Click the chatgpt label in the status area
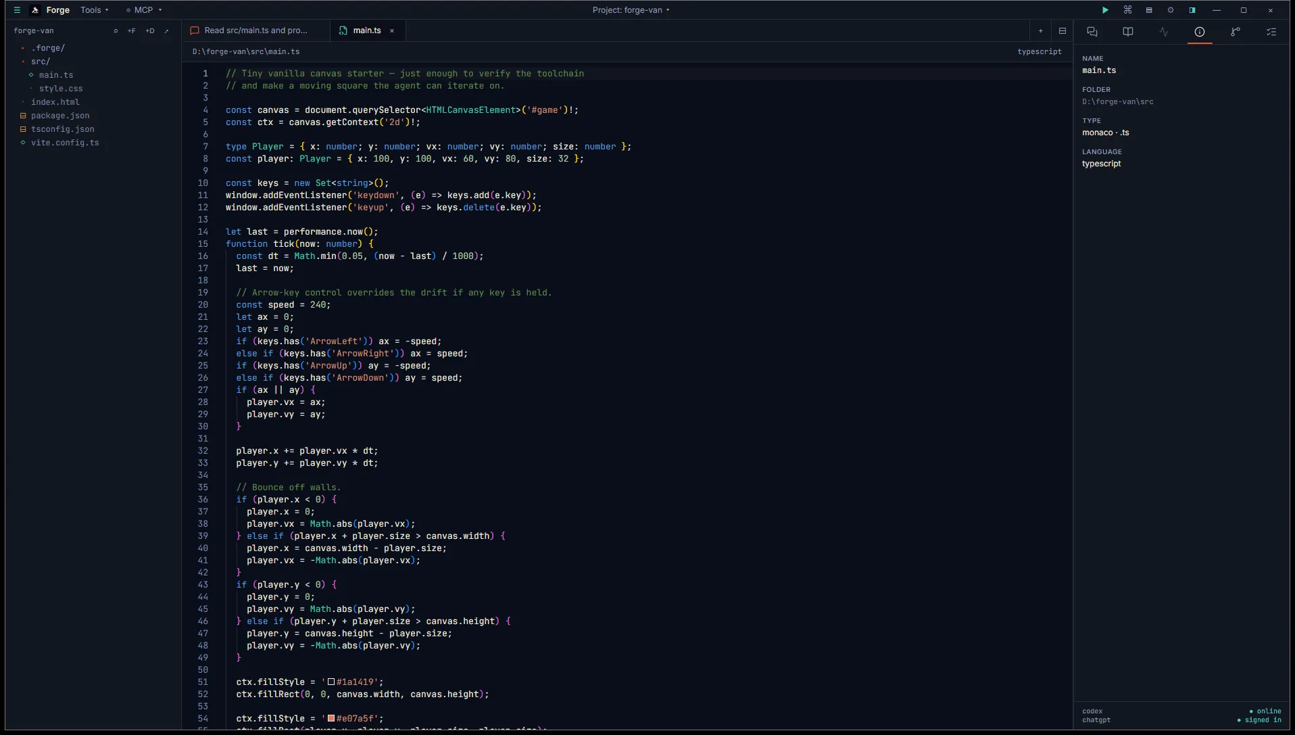The width and height of the screenshot is (1295, 735). [1096, 720]
